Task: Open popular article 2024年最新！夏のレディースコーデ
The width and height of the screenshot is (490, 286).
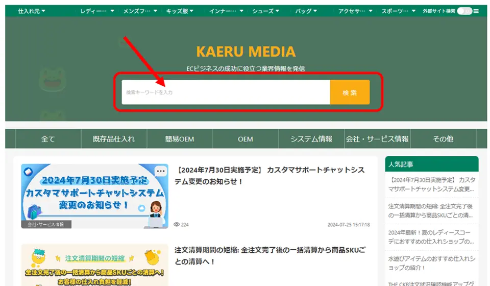Action: (x=431, y=237)
